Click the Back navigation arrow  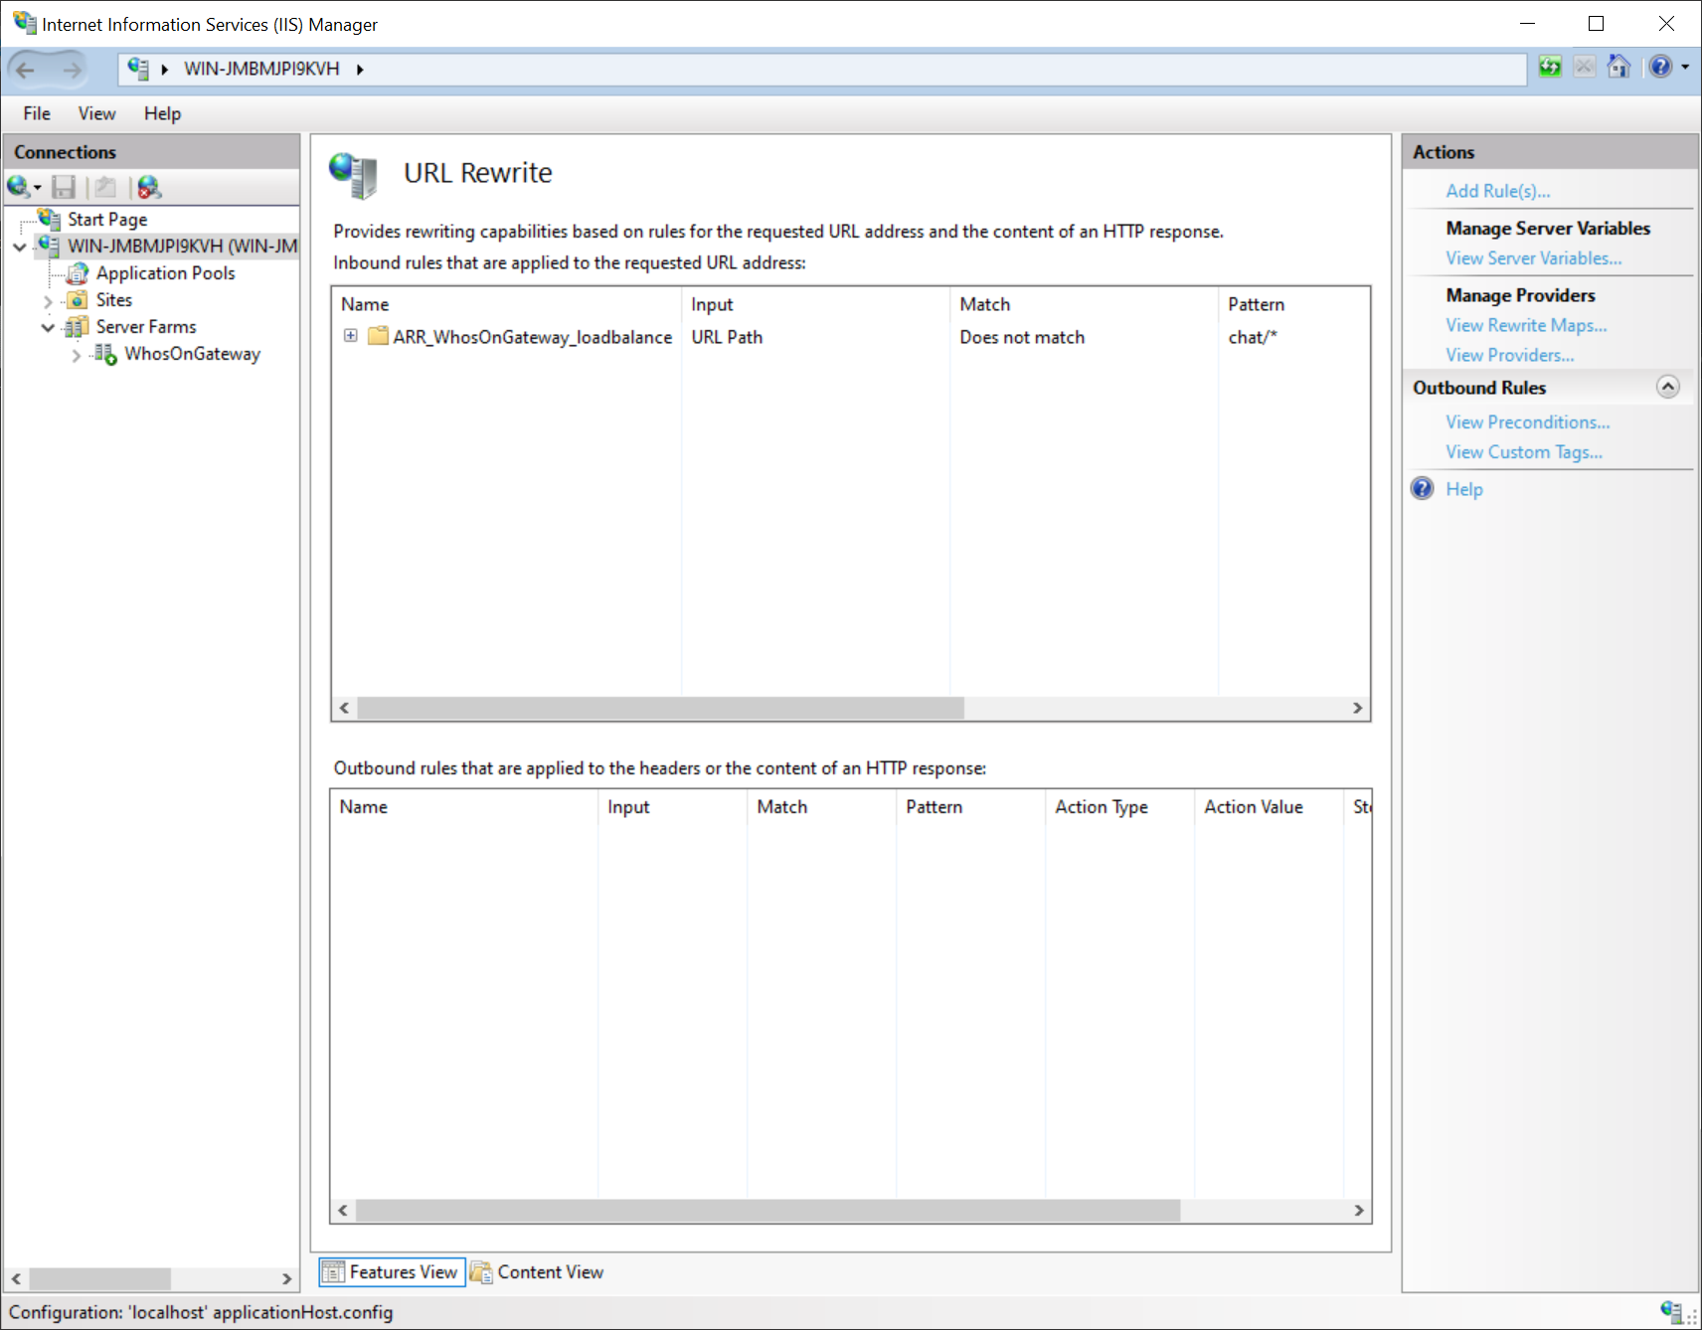coord(26,70)
